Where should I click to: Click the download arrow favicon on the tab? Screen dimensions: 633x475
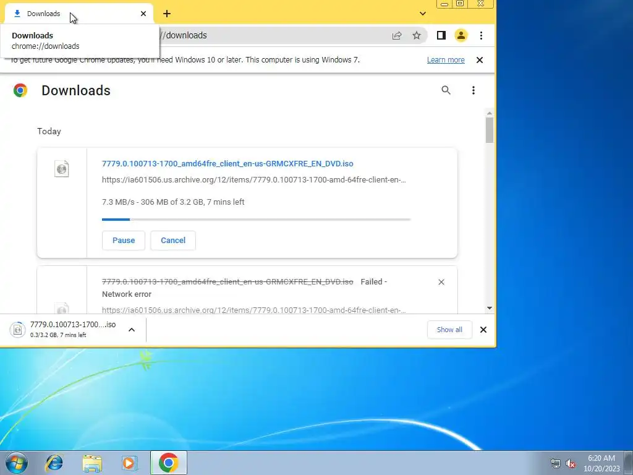click(x=17, y=14)
